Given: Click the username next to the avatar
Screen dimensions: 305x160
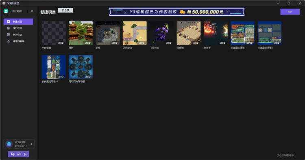Looking at the screenshot, I should pyautogui.click(x=16, y=11).
